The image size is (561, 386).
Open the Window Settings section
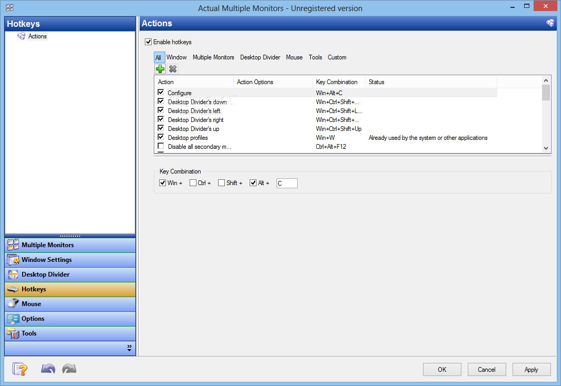pyautogui.click(x=70, y=260)
